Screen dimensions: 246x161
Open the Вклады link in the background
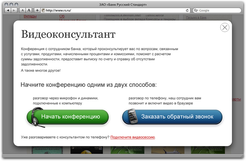point(30,16)
